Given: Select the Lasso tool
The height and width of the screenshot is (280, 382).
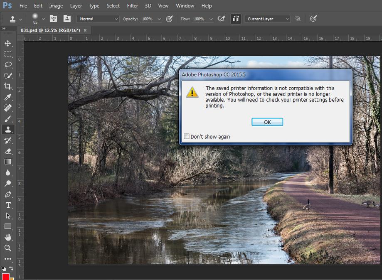Looking at the screenshot, I should point(8,65).
